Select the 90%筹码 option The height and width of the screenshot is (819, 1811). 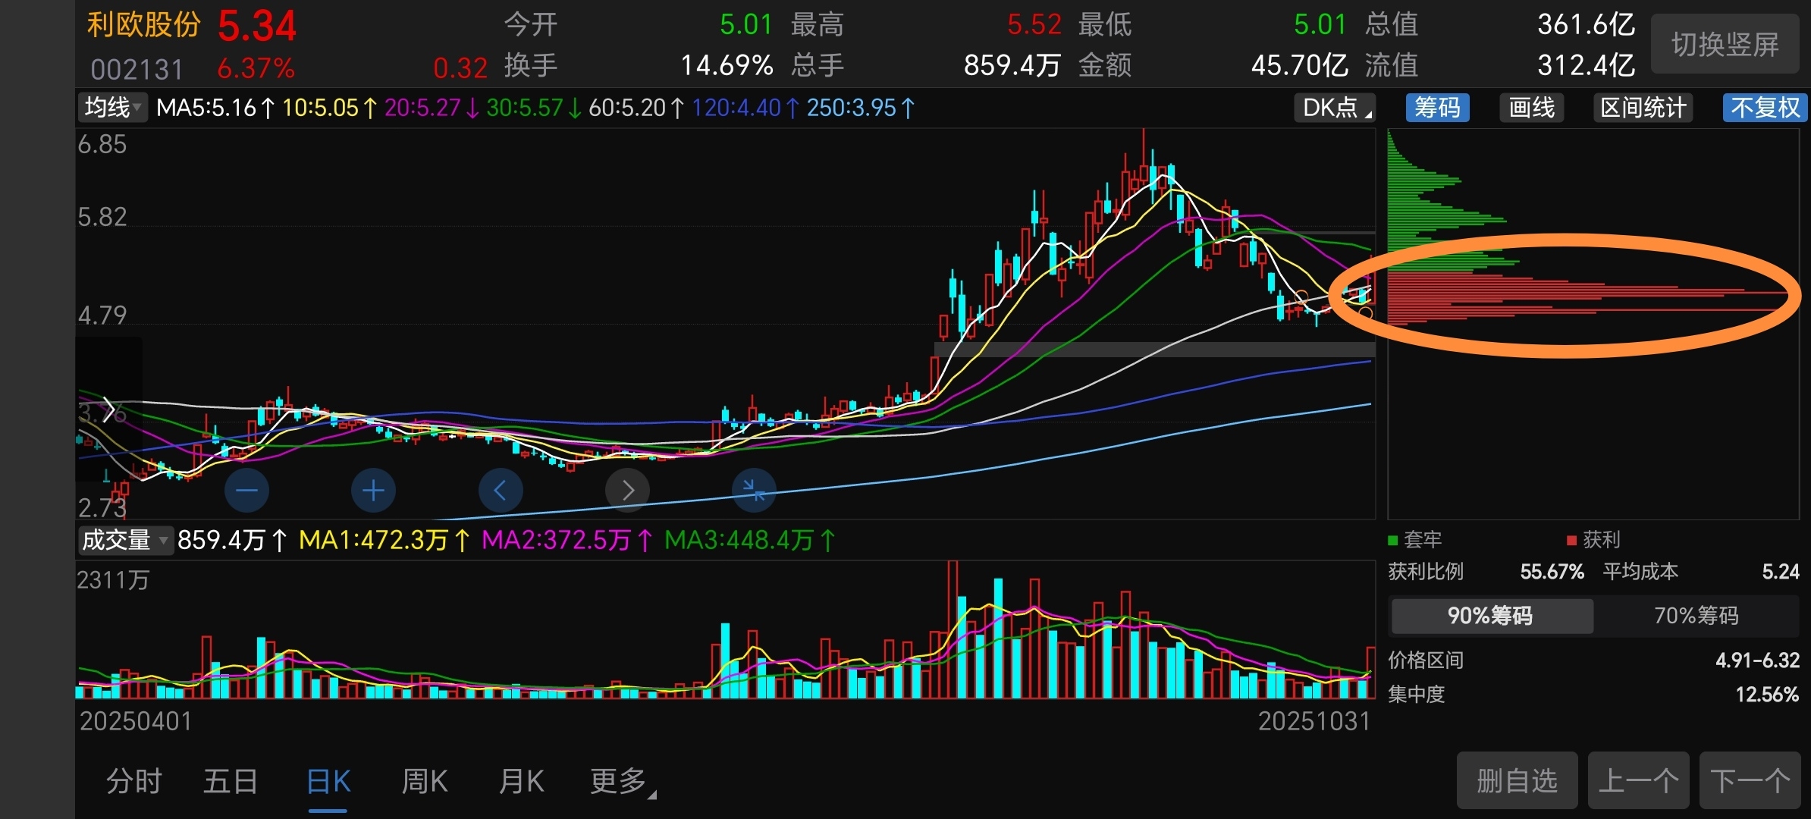coord(1491,615)
